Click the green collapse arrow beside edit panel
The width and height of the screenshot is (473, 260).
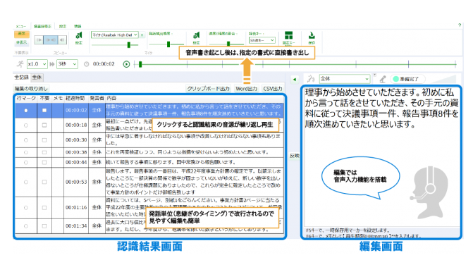pos(295,80)
